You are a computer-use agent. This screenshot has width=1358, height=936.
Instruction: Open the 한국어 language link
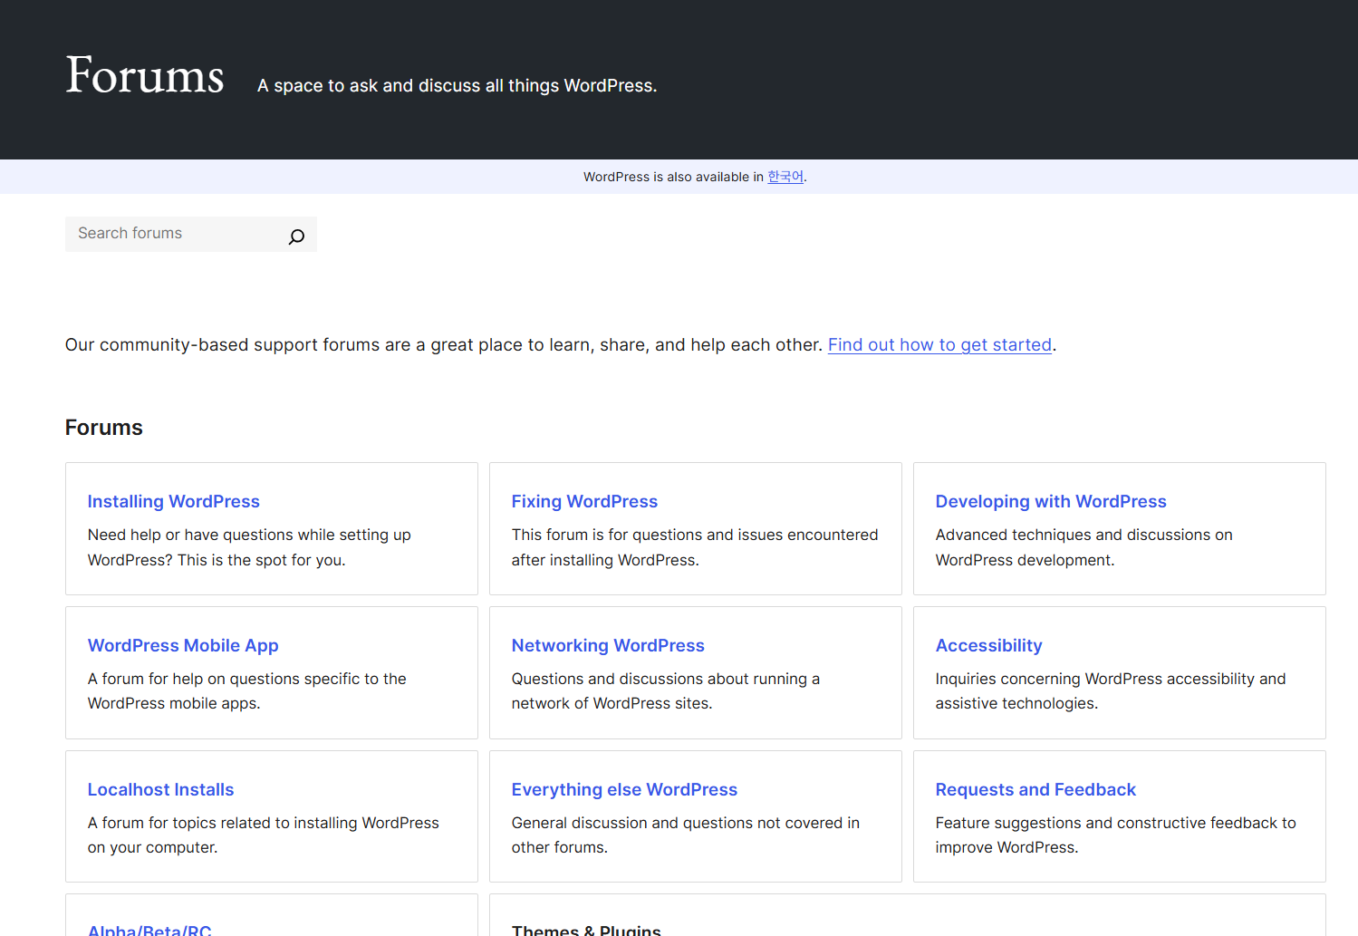point(785,177)
